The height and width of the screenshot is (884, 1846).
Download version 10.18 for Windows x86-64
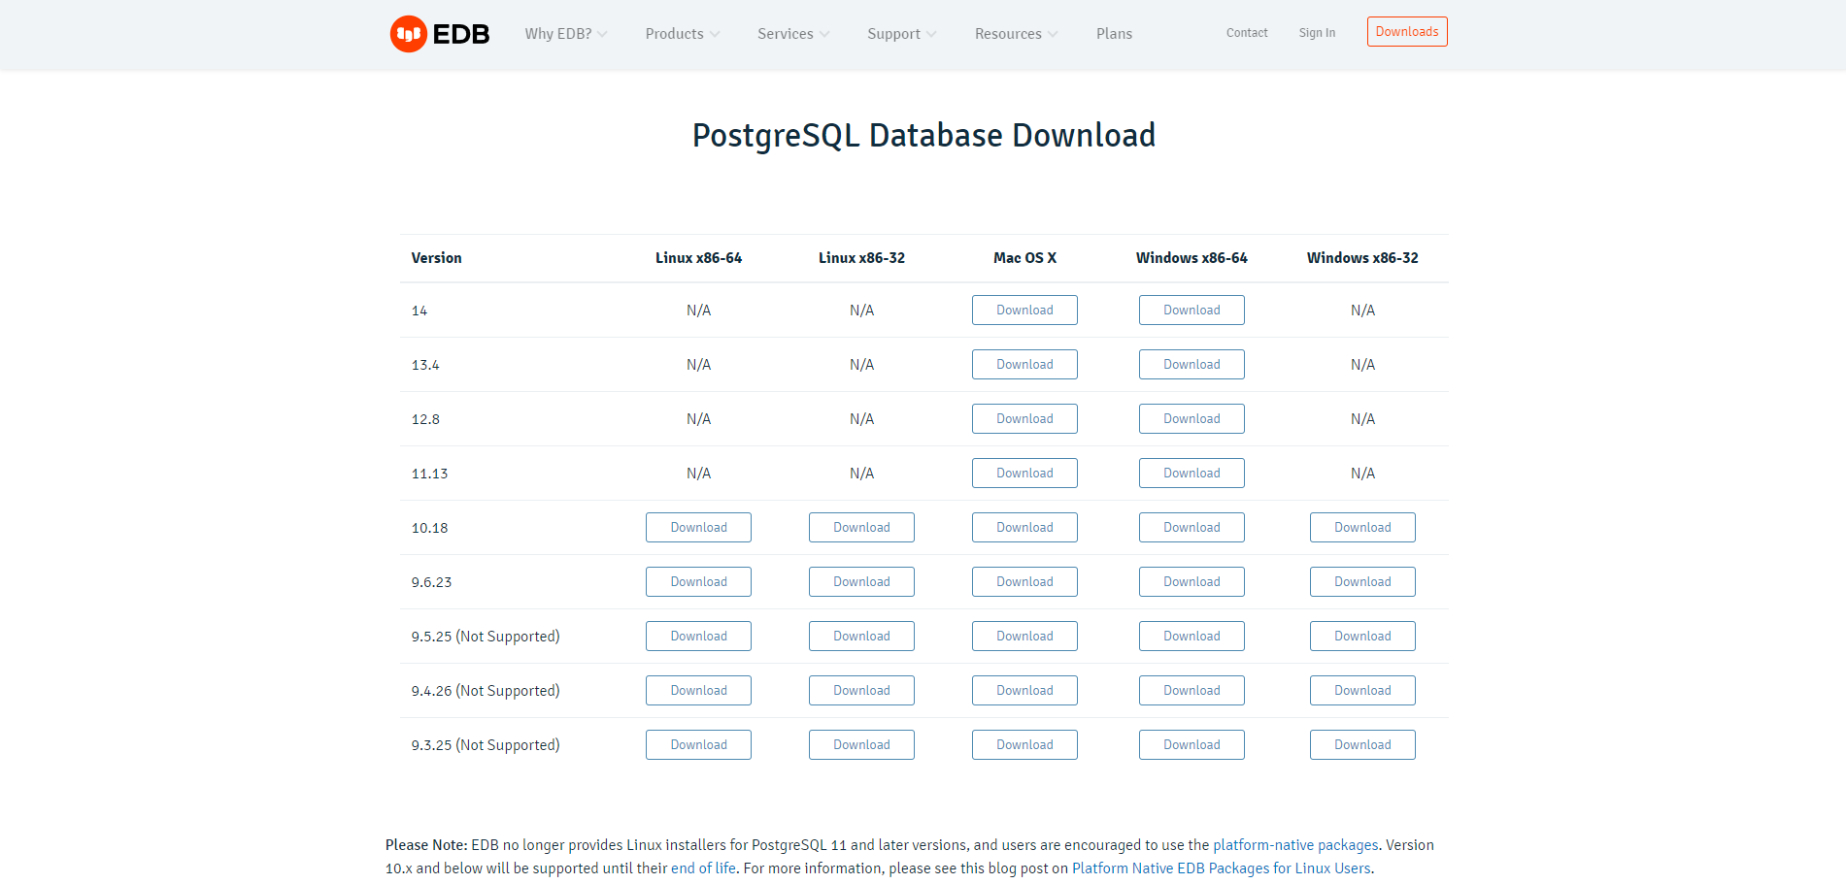pyautogui.click(x=1192, y=528)
